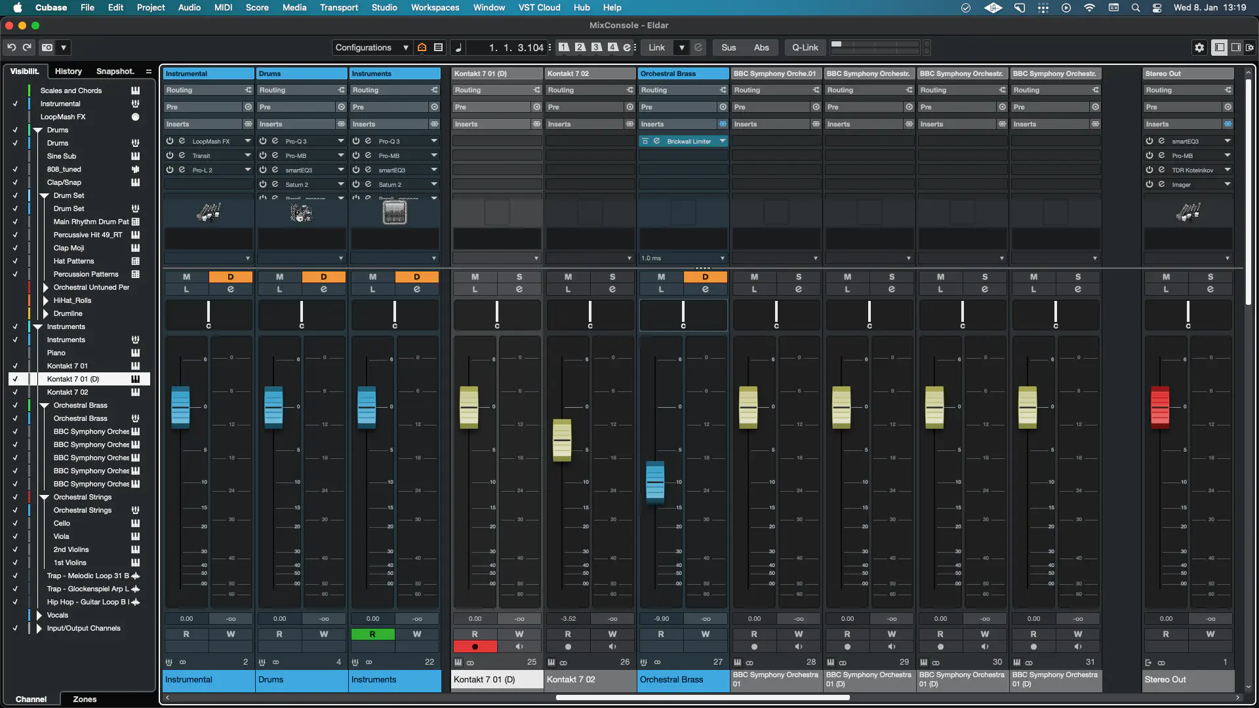Click the Stereo Out red fader handle
This screenshot has height=708, width=1259.
(1159, 407)
